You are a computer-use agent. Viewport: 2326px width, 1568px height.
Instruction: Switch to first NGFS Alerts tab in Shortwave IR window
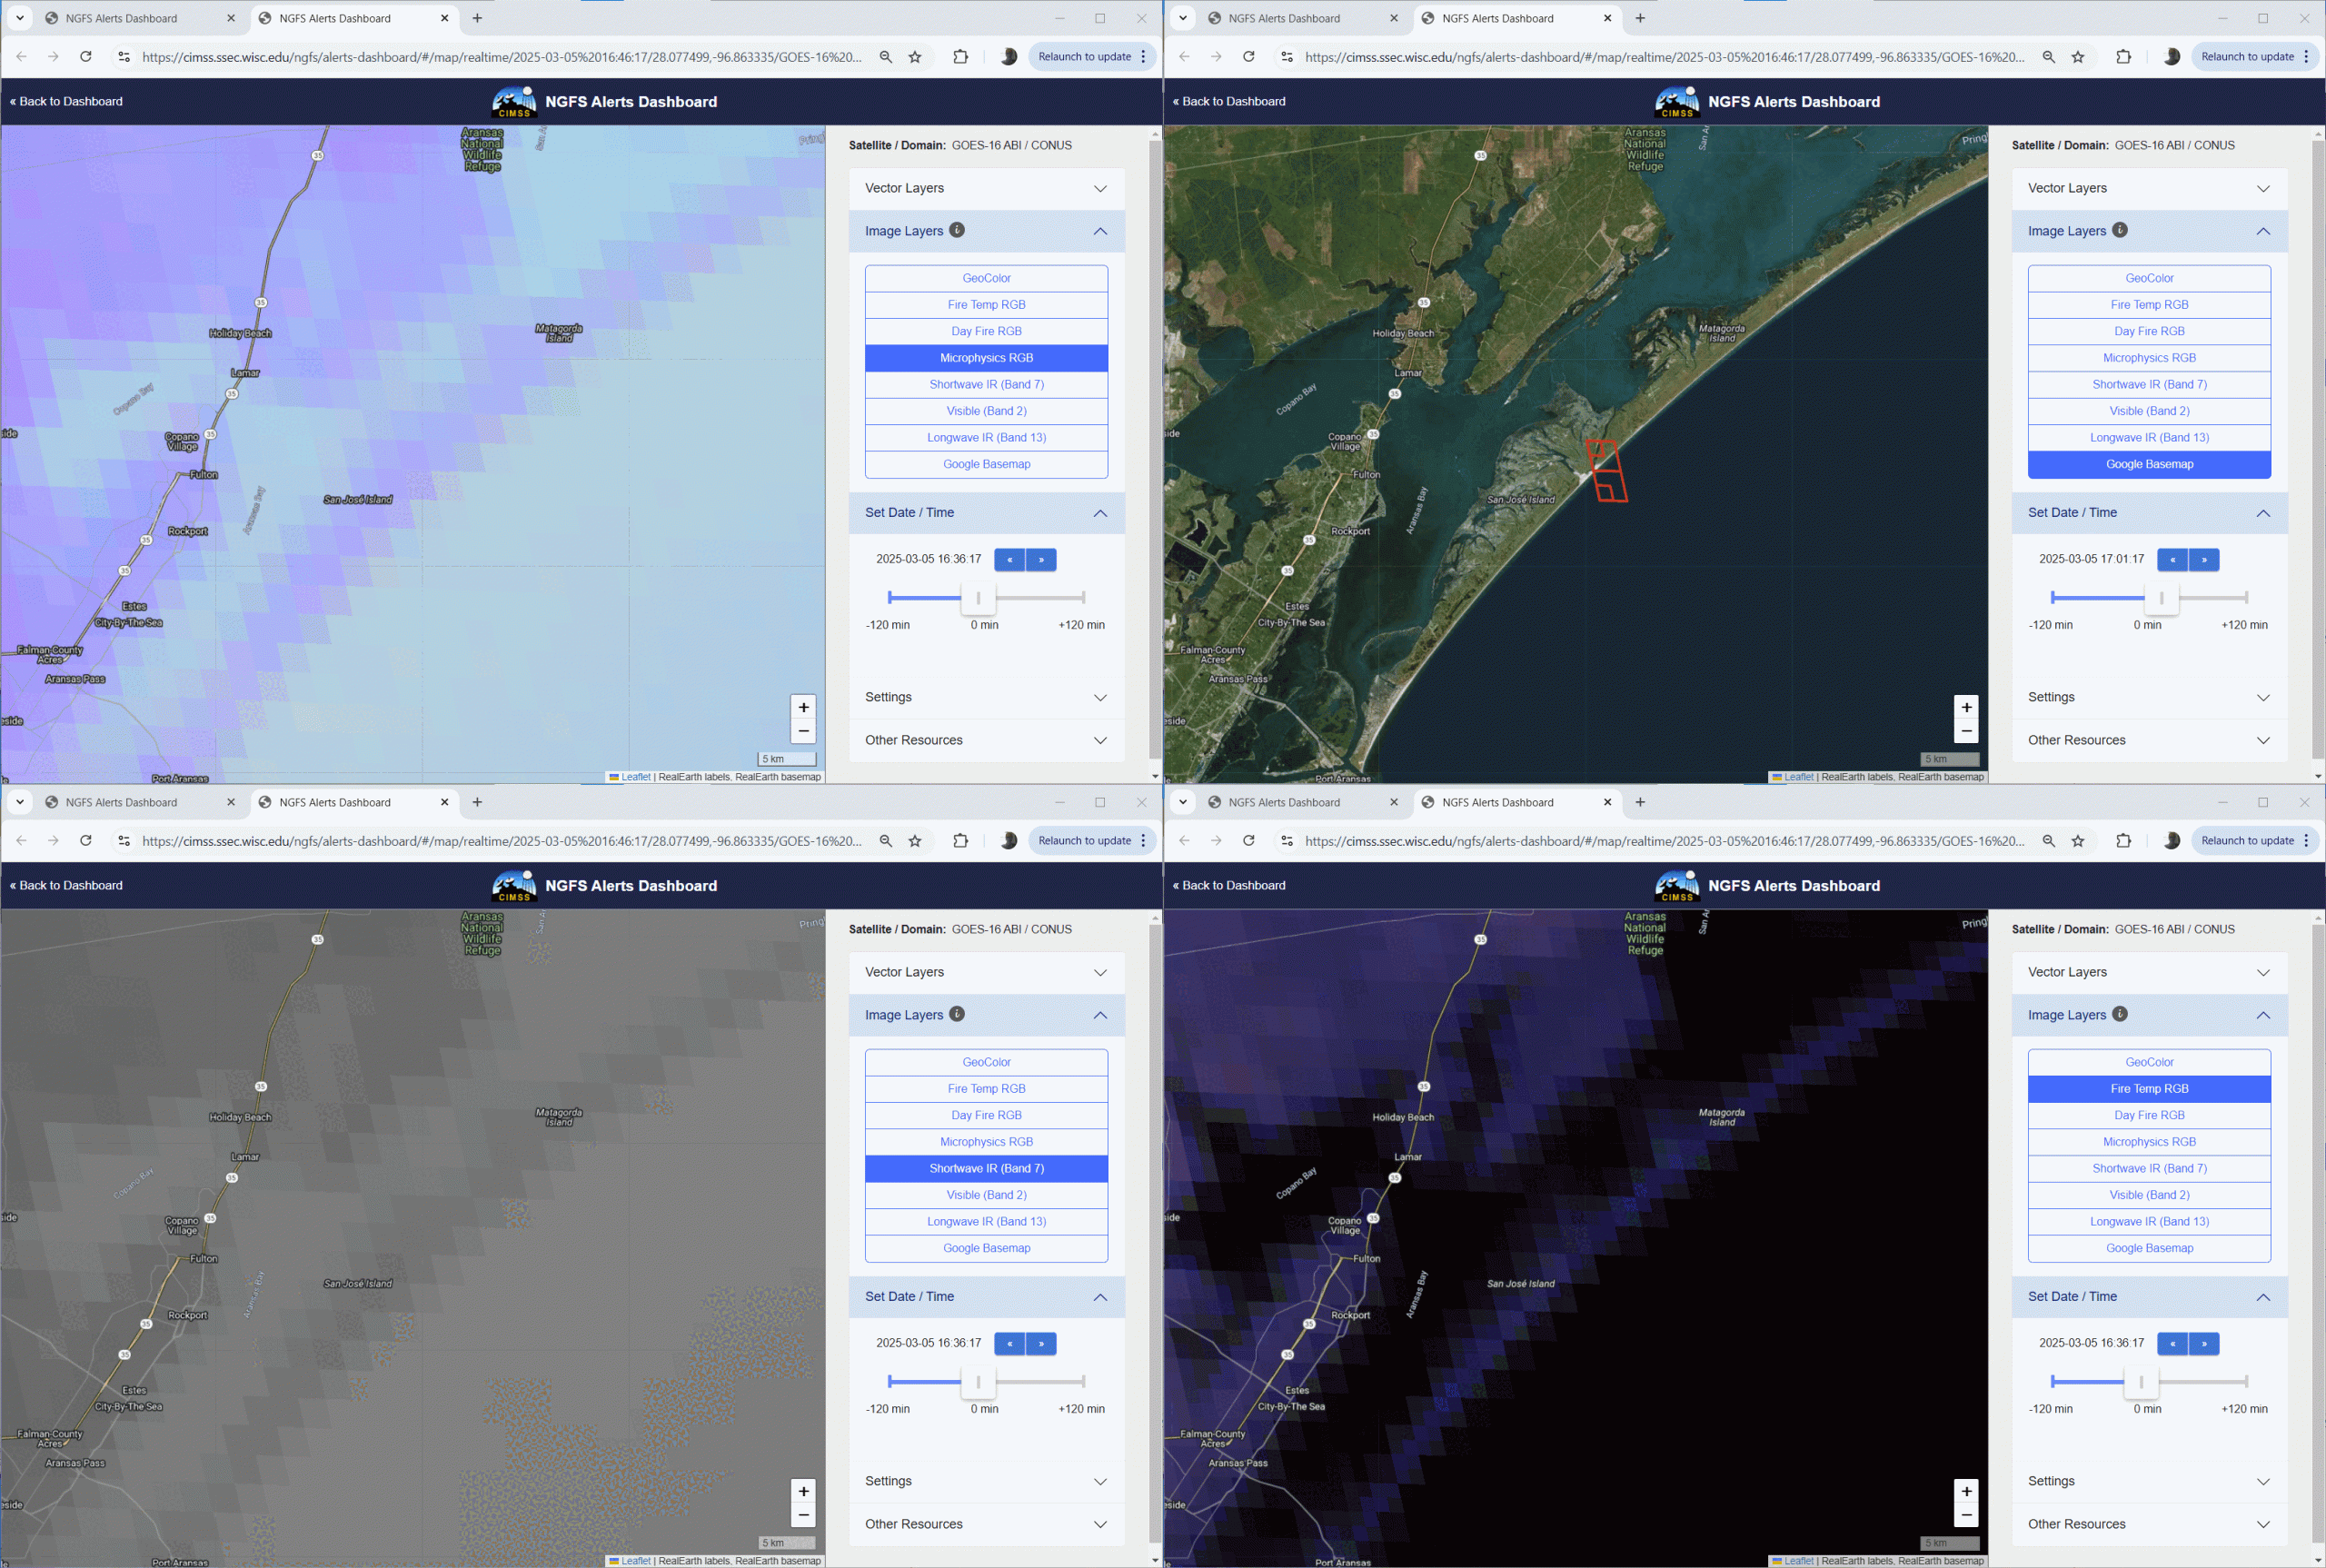coord(140,802)
